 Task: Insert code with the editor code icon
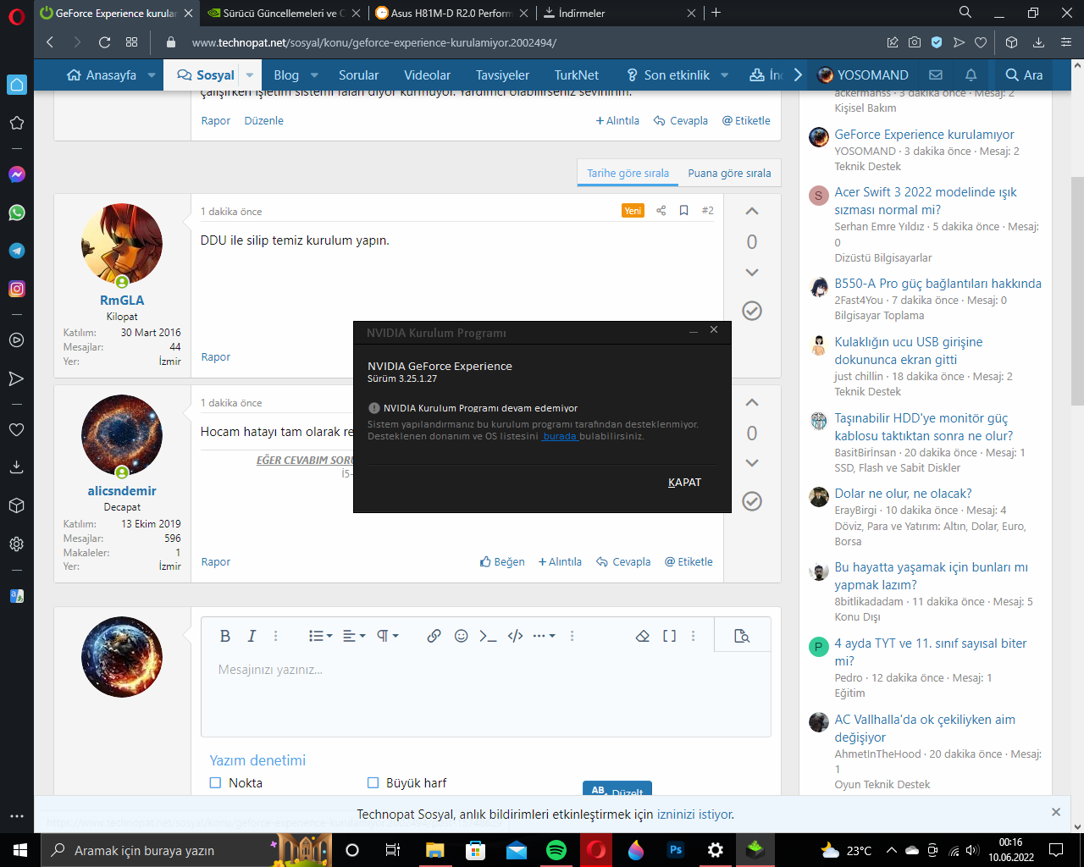(x=515, y=636)
